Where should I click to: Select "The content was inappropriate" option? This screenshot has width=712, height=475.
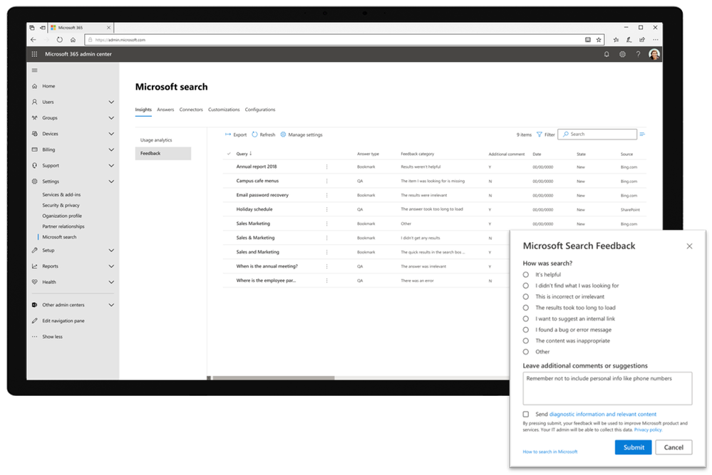525,340
